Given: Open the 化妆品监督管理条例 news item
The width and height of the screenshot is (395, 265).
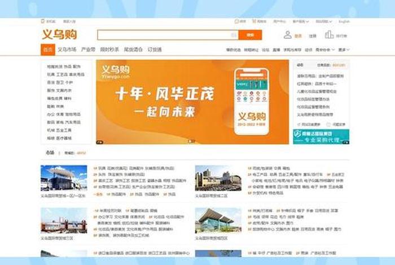Looking at the screenshot, I should [x=313, y=107].
